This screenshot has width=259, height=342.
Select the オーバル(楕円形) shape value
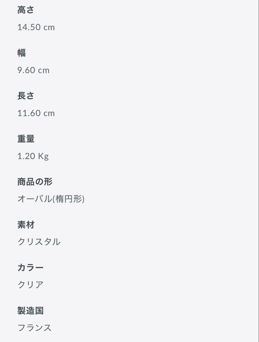(x=51, y=199)
